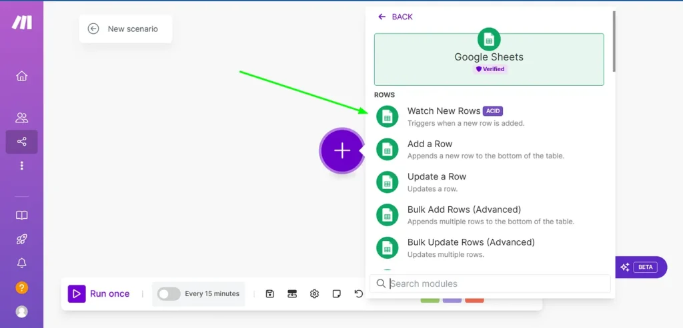Open the Scenarios section in the sidebar
683x328 pixels.
(x=21, y=142)
